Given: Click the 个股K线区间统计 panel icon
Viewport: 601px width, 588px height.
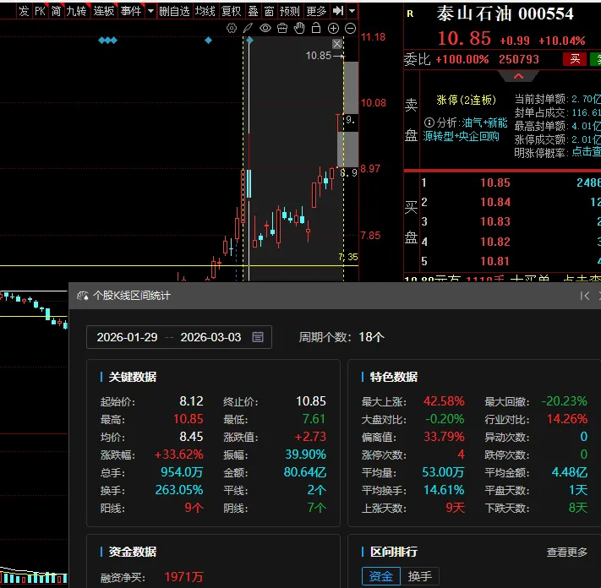Looking at the screenshot, I should 83,296.
